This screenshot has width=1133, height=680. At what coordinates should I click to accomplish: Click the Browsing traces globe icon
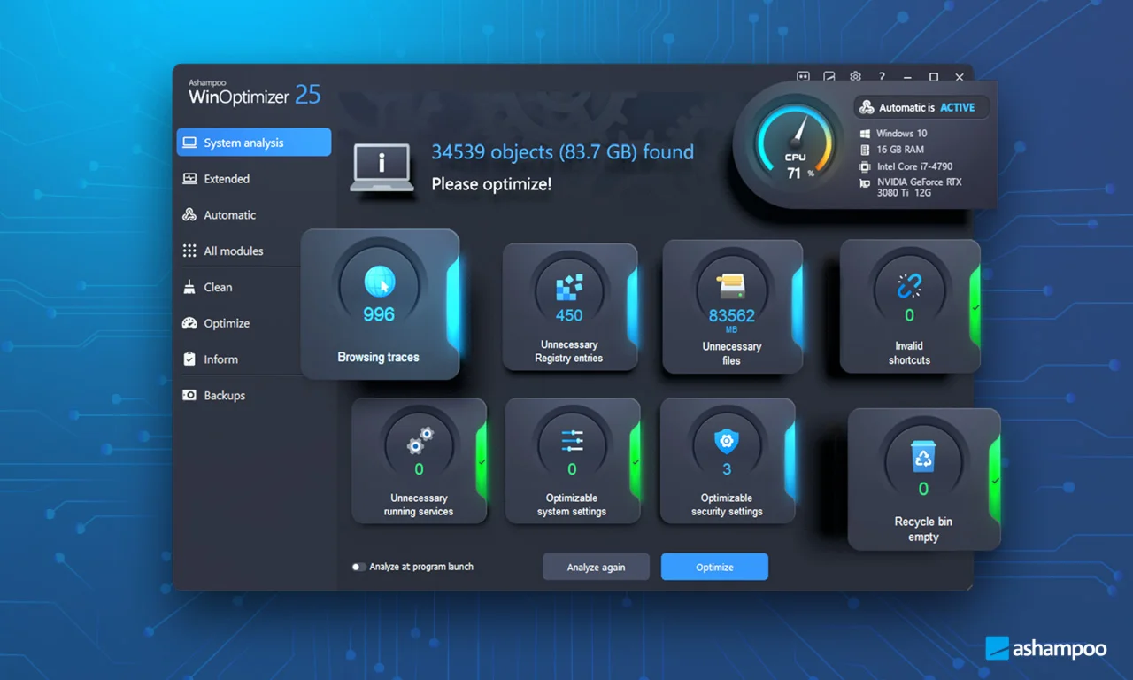coord(379,283)
